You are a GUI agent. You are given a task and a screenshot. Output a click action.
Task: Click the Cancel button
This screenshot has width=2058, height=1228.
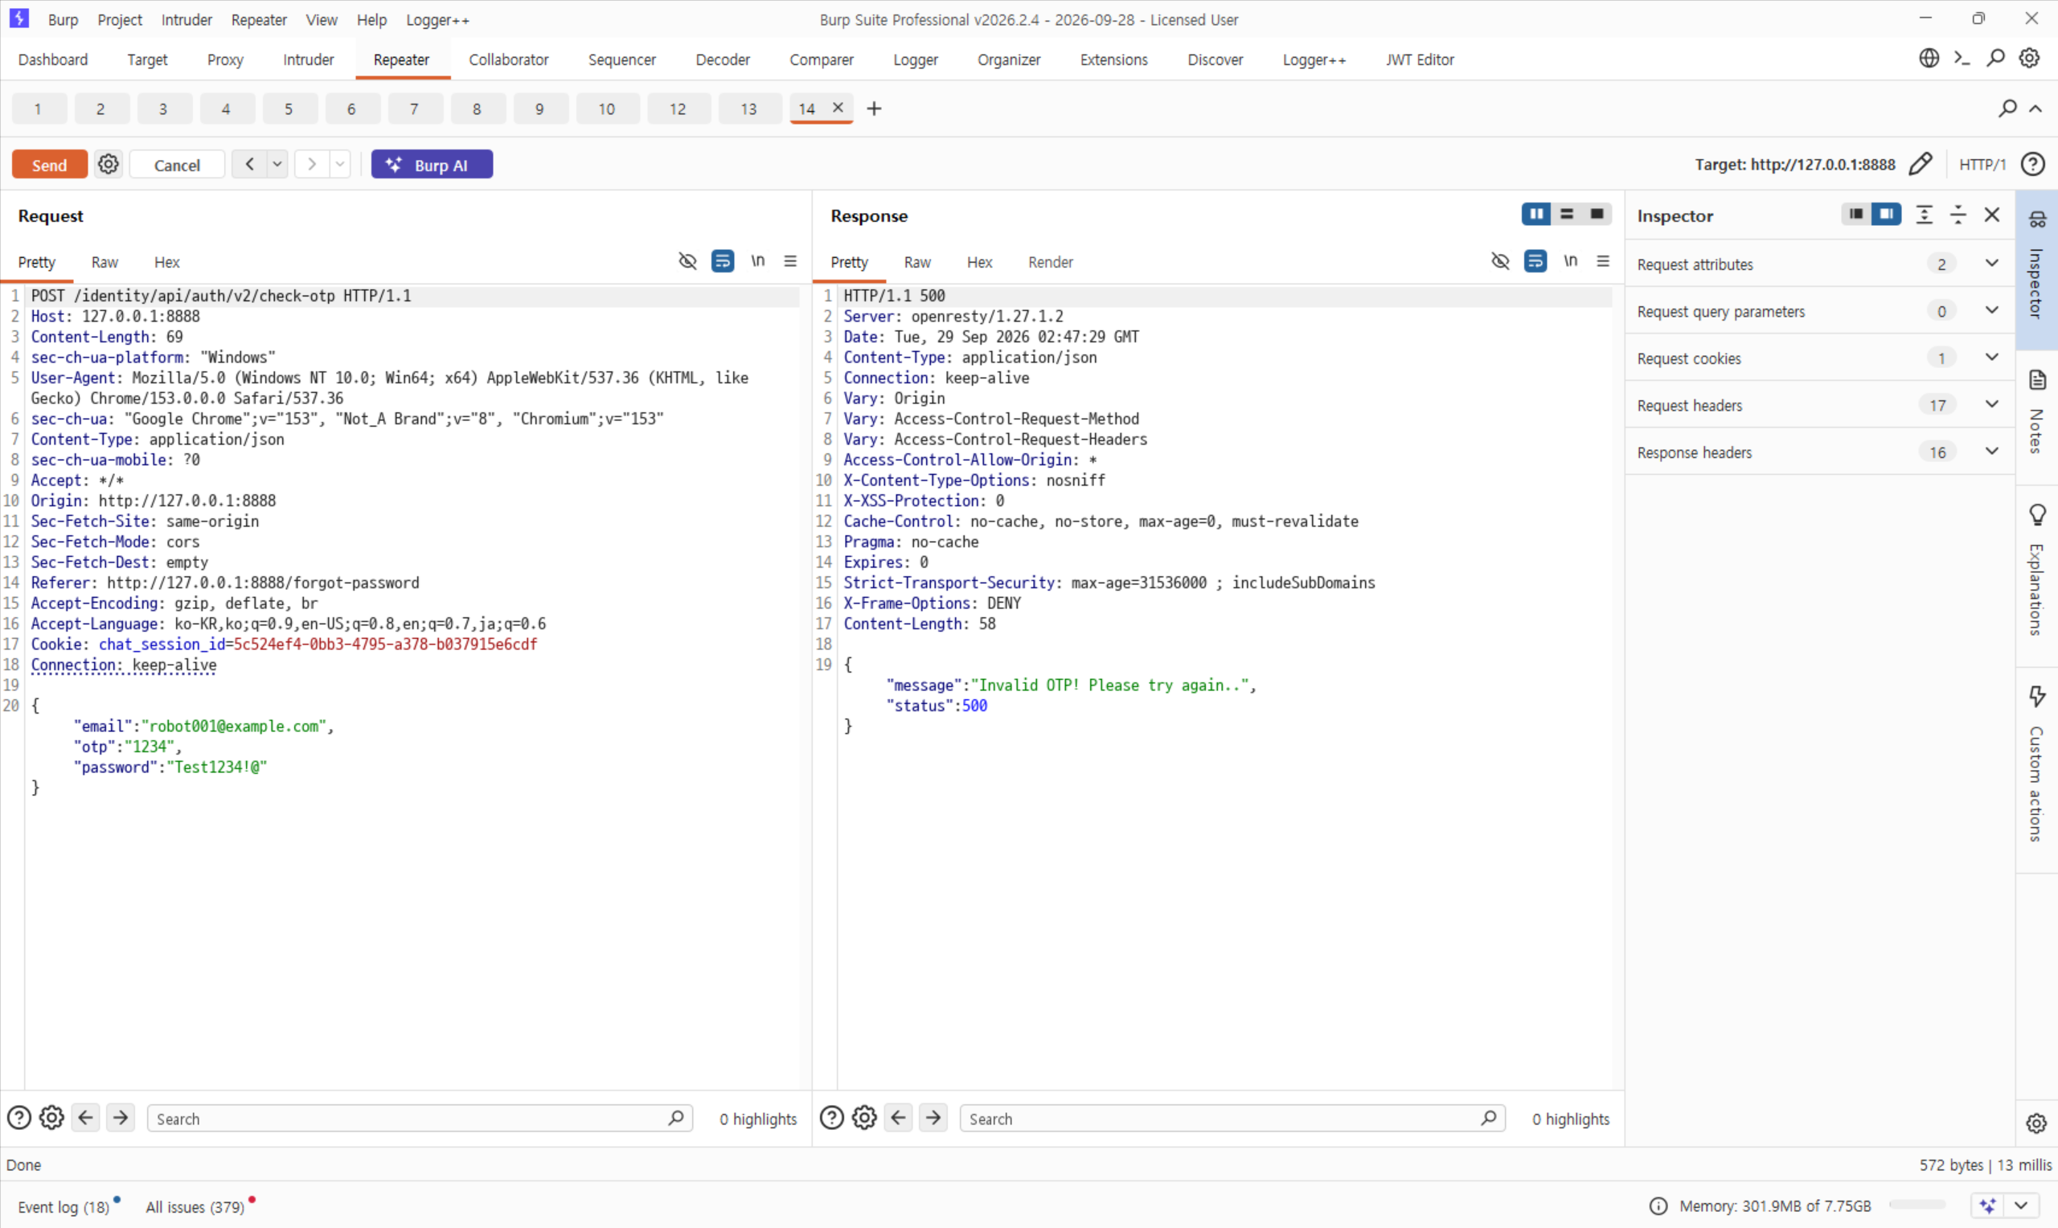point(177,164)
